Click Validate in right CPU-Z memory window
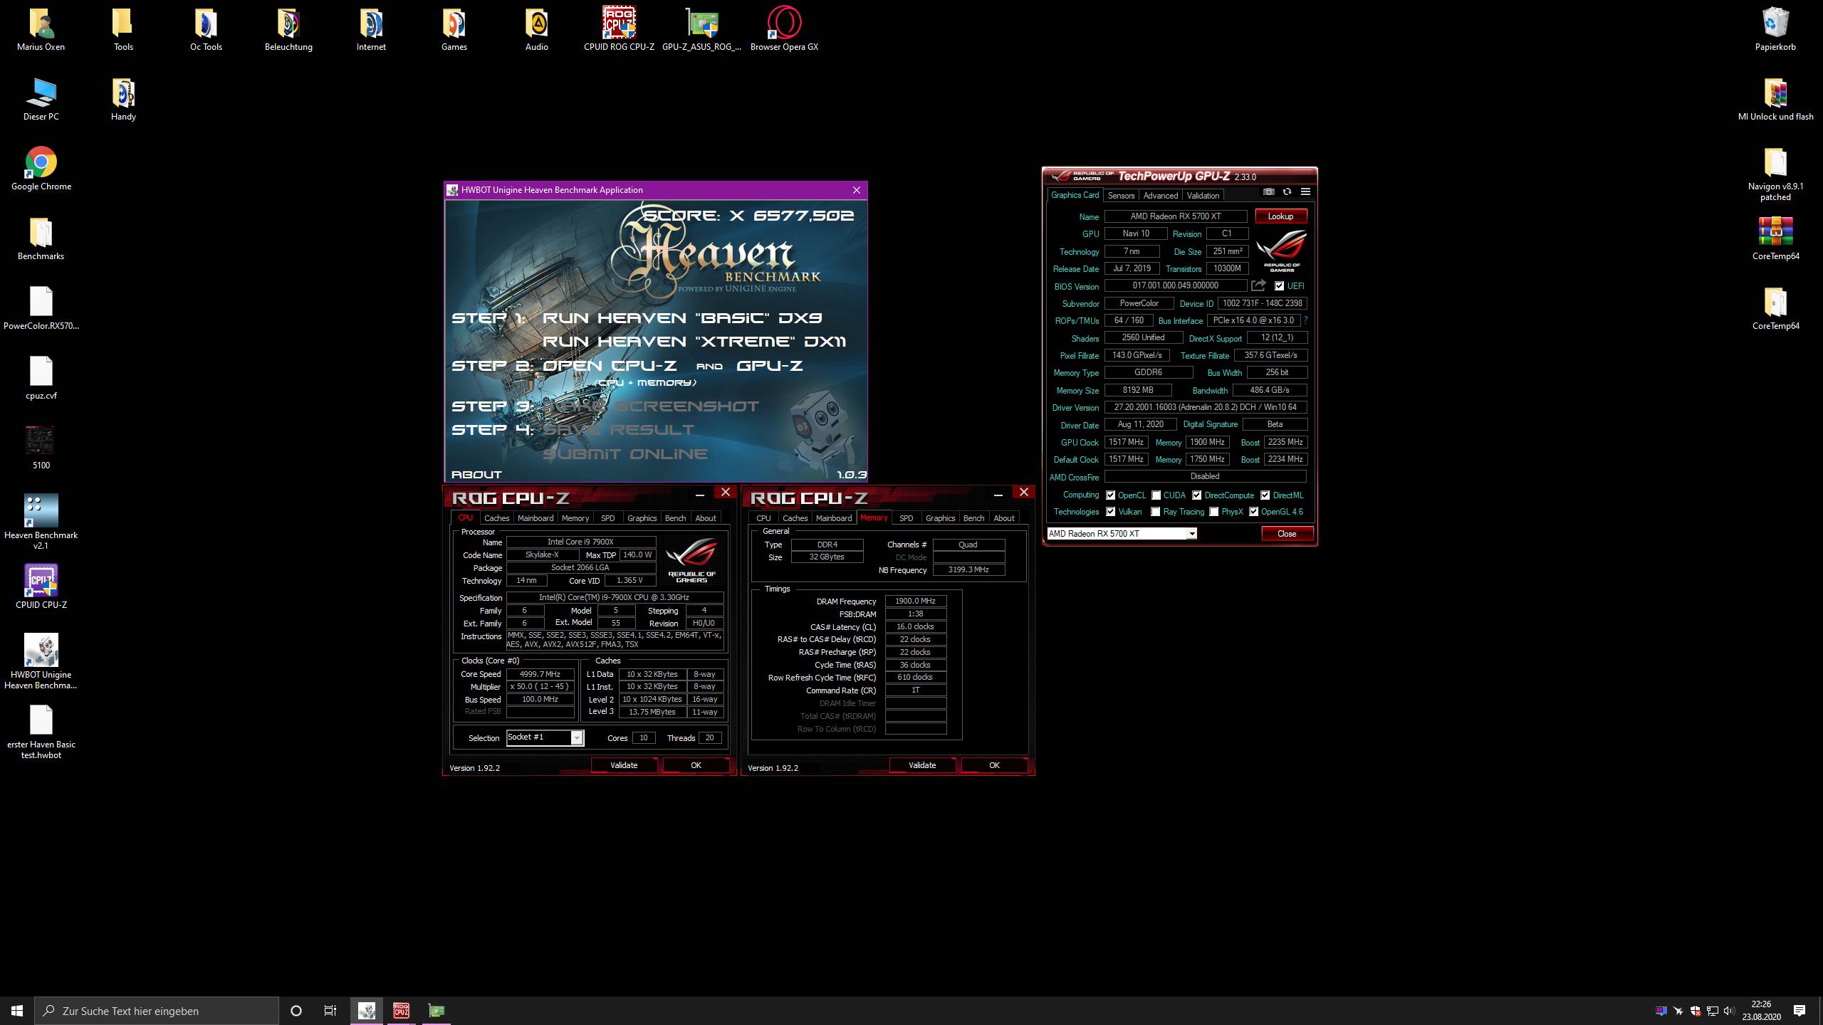 pos(922,765)
